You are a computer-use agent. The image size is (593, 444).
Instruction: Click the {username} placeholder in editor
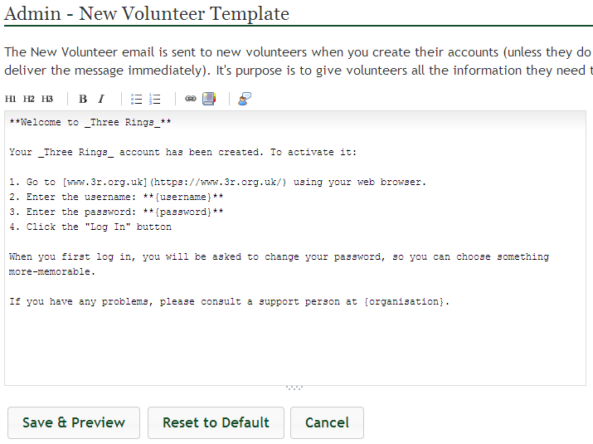click(x=183, y=197)
